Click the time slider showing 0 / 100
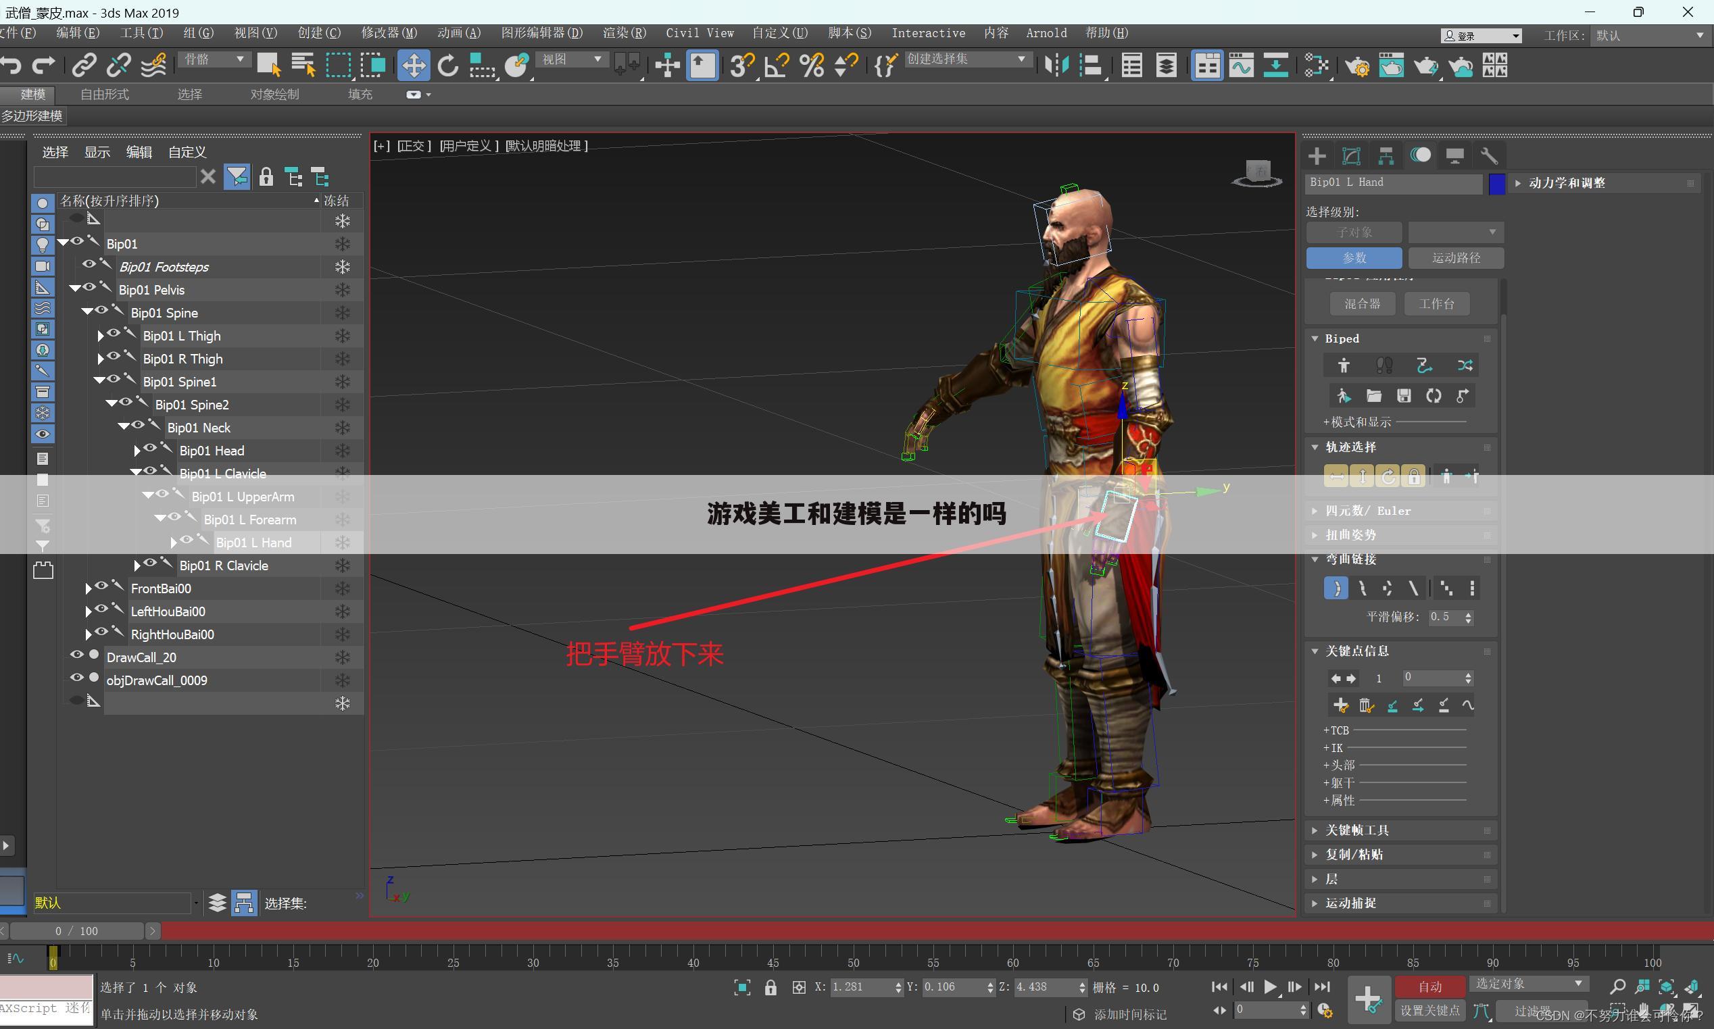 78,930
